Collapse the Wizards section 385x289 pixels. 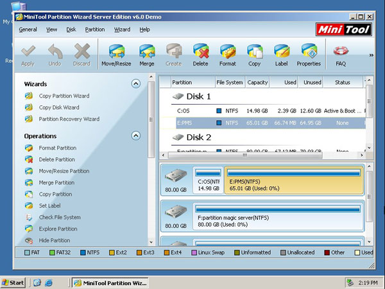136,83
